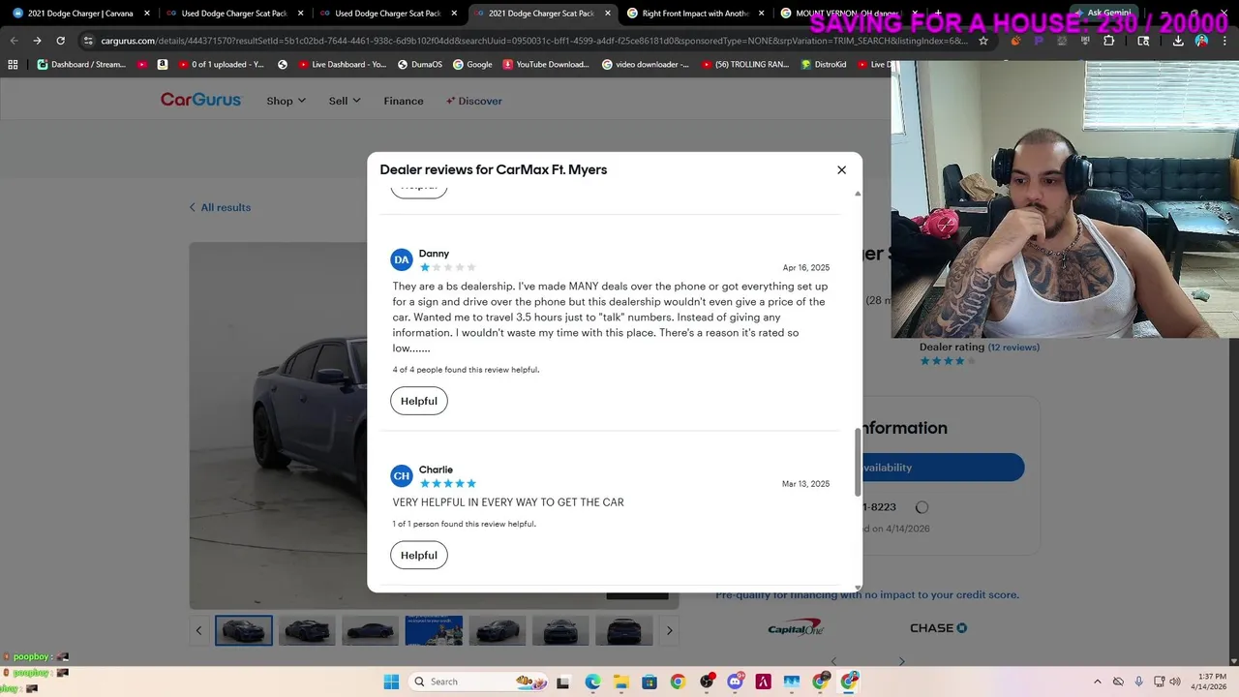Image resolution: width=1239 pixels, height=697 pixels.
Task: Open File Explorer from the taskbar
Action: pyautogui.click(x=620, y=682)
